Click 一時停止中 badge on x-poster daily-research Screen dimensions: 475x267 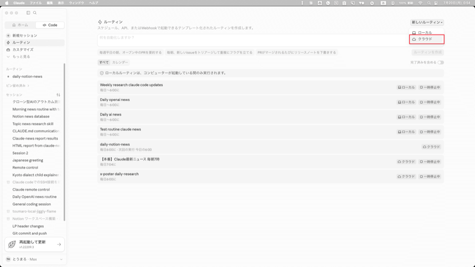click(430, 176)
